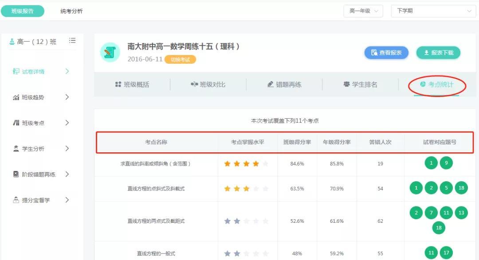Open the 高一年级 grade dropdown

click(x=363, y=11)
